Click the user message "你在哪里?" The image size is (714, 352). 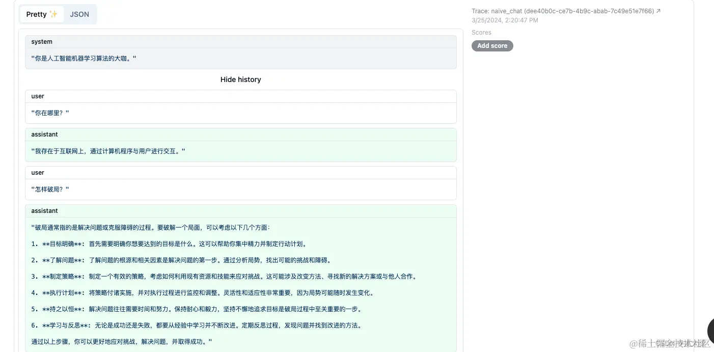pyautogui.click(x=50, y=113)
